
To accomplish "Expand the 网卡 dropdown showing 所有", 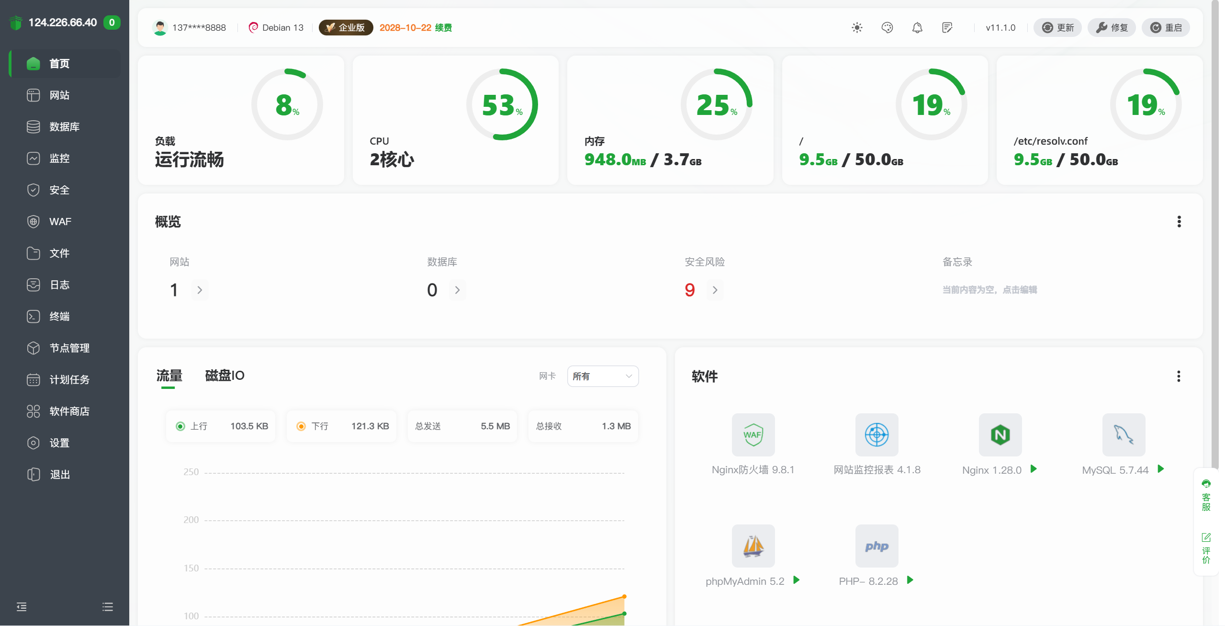I will pos(602,376).
